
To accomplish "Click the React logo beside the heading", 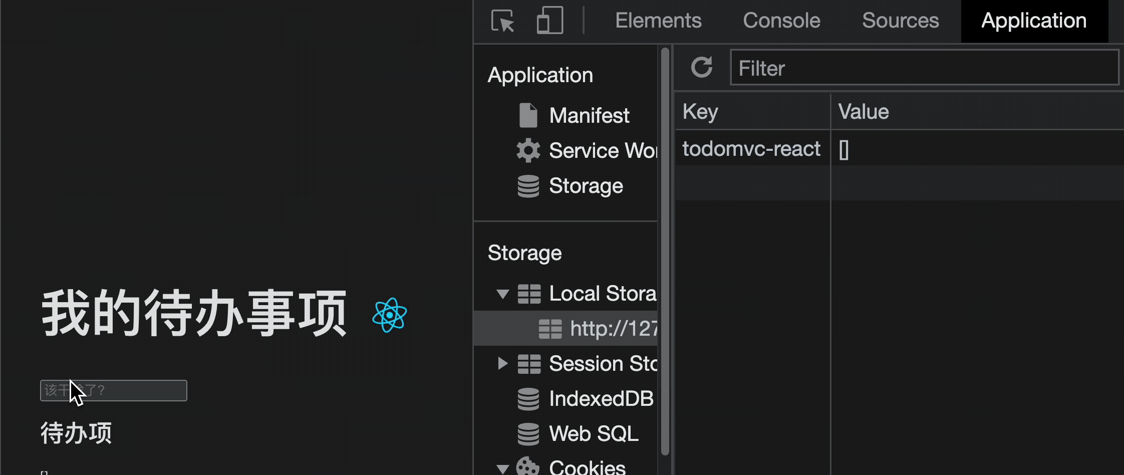I will (389, 315).
